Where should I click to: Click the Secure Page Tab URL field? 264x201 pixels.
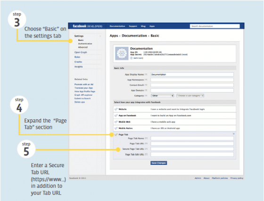[192, 149]
